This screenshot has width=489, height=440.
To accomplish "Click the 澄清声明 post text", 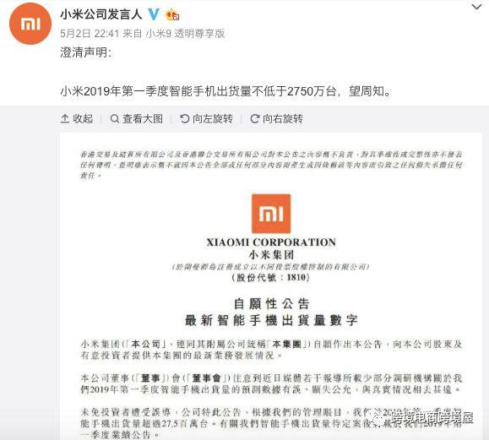I will click(86, 52).
